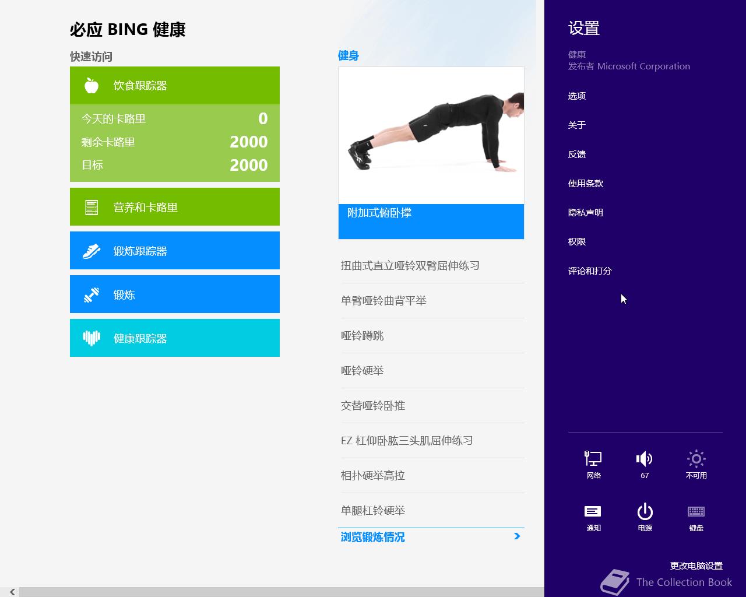746x597 pixels.
Task: Open the 锻炼 tile
Action: click(x=175, y=294)
